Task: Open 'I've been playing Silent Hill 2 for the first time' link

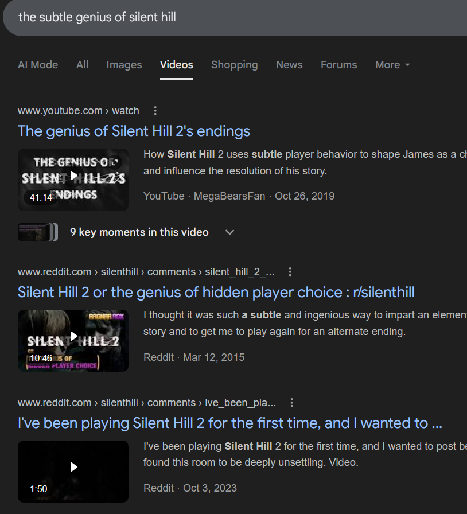Action: coord(230,423)
